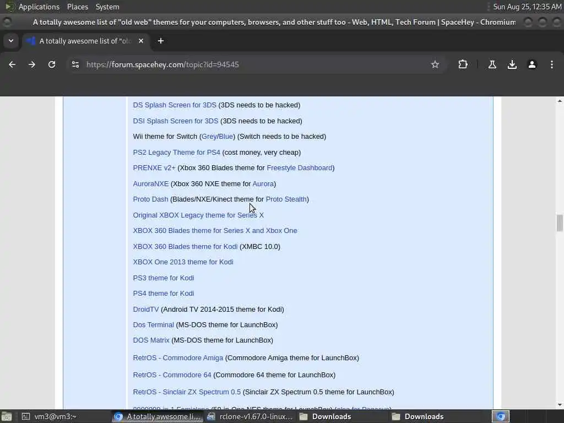The height and width of the screenshot is (423, 564).
Task: Open the System menu
Action: [107, 7]
